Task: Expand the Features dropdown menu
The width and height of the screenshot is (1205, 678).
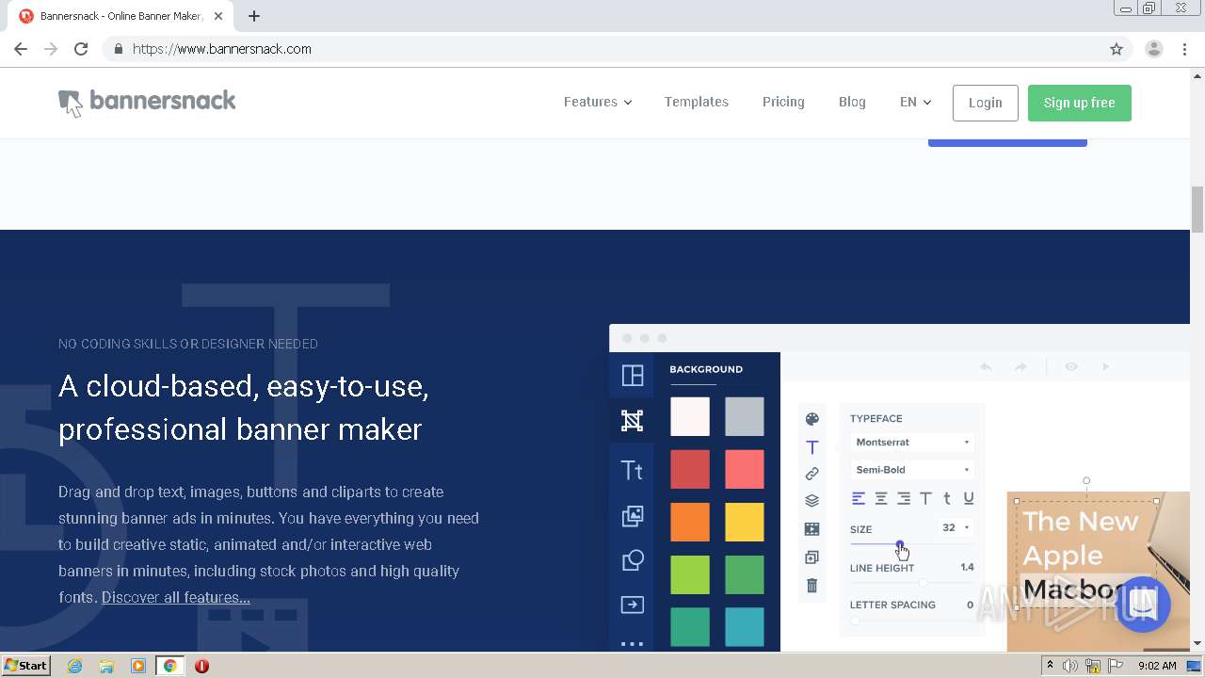Action: point(598,102)
